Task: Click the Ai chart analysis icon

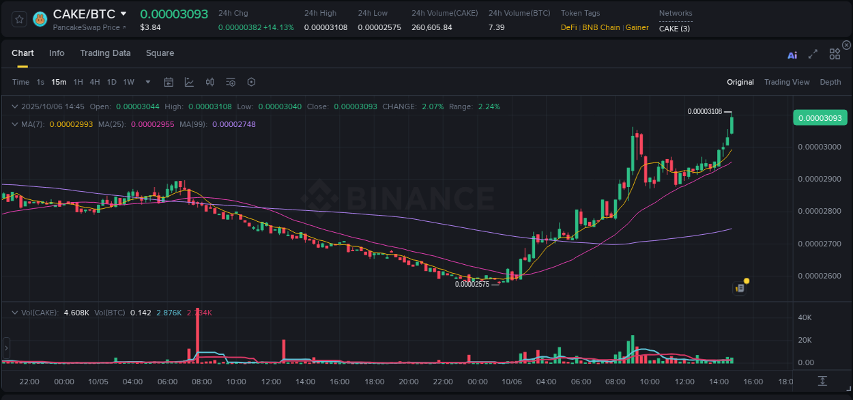Action: coord(792,55)
